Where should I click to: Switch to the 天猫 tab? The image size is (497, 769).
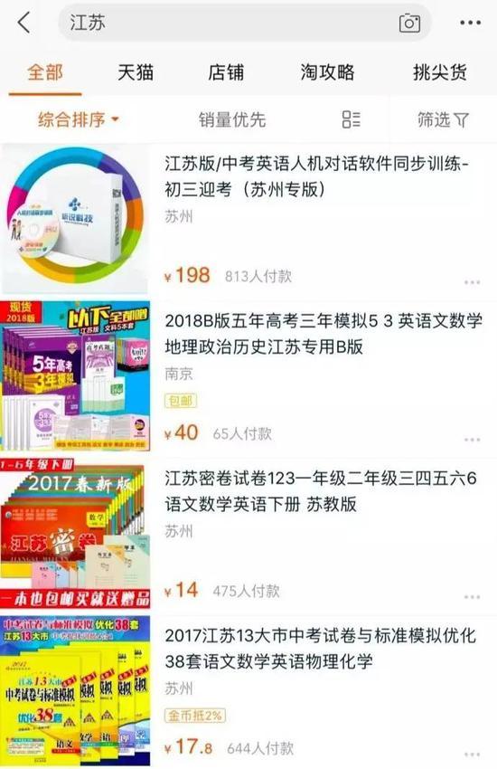(136, 72)
